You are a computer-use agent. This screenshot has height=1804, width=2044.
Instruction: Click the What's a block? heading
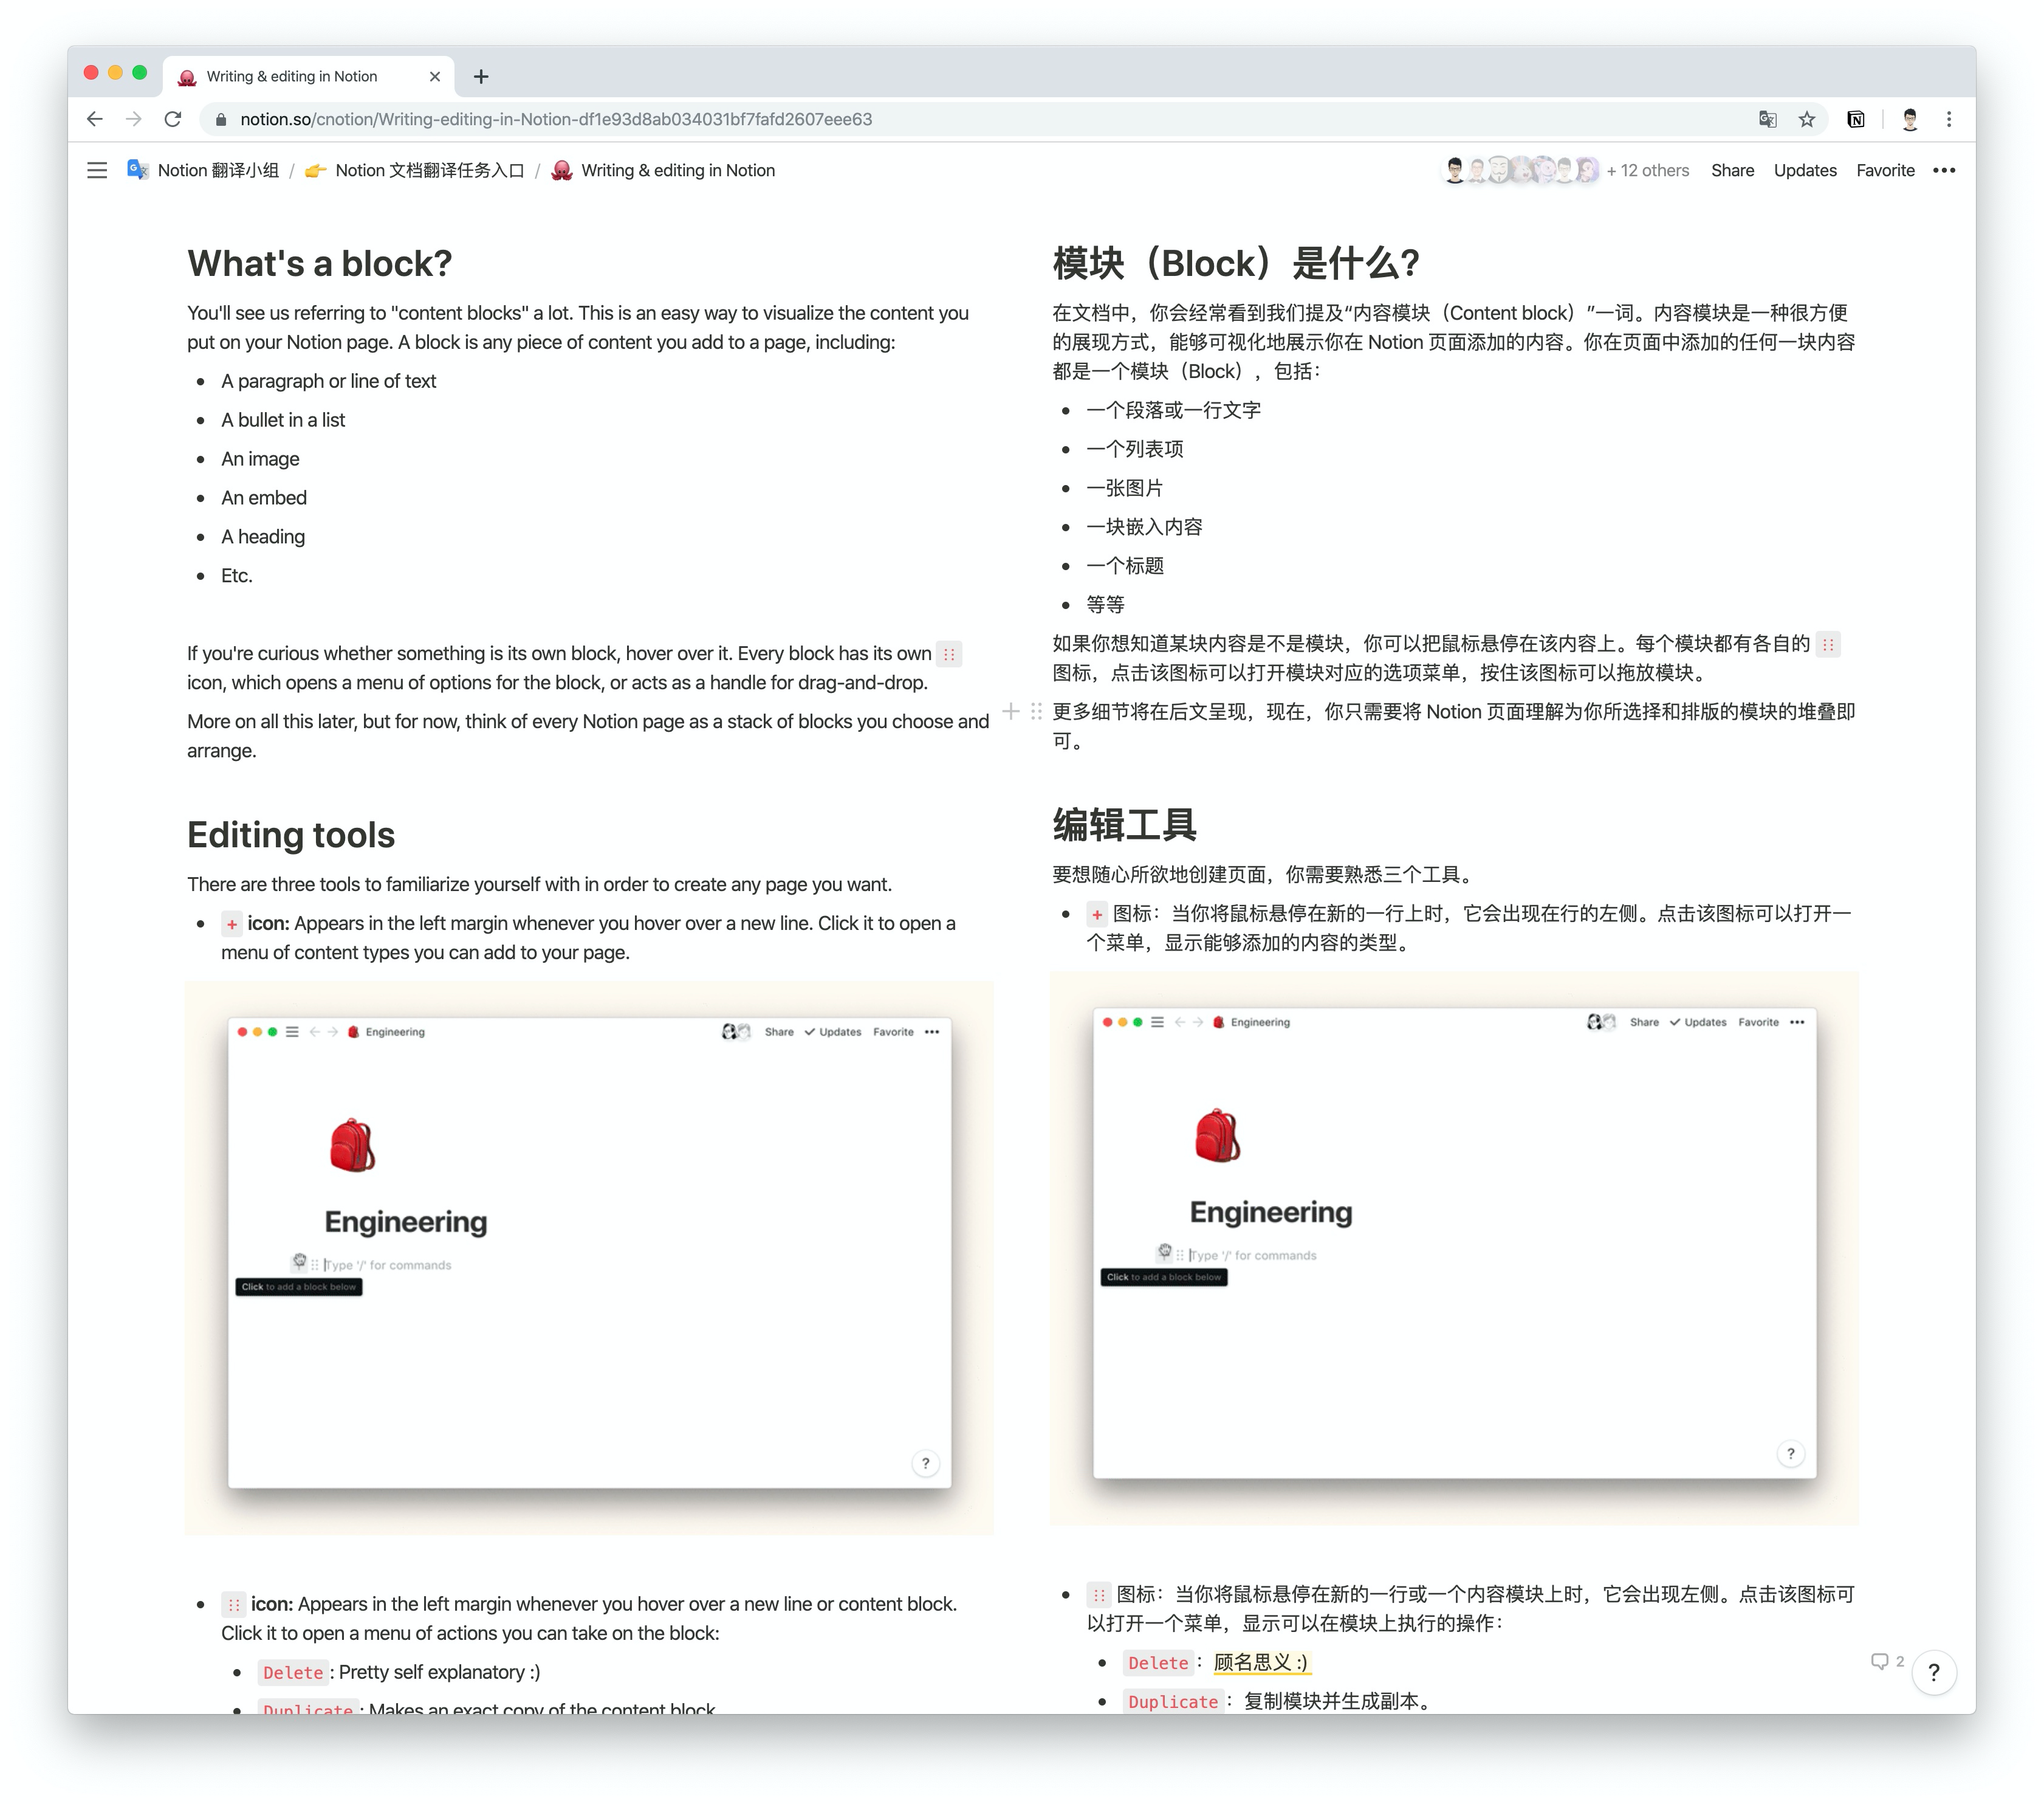[x=320, y=263]
